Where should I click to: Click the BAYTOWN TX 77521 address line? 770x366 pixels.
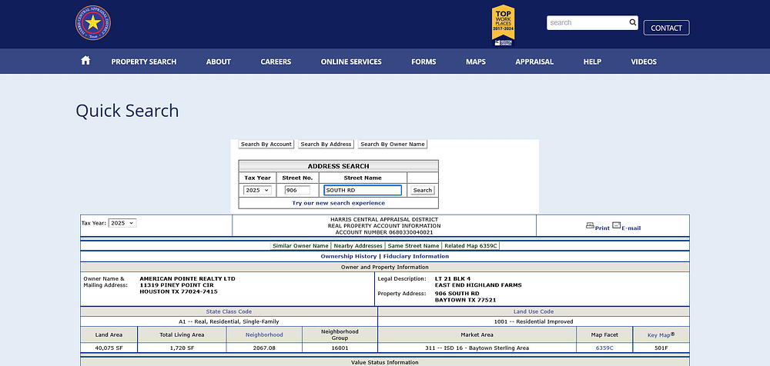(x=465, y=300)
